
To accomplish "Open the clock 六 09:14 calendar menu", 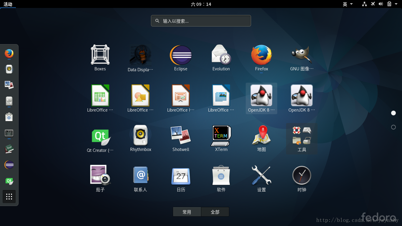I will click(201, 4).
